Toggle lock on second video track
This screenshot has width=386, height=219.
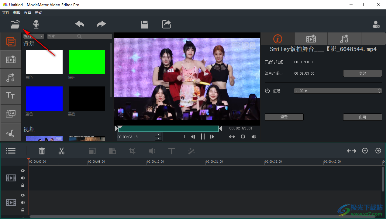coord(23,210)
